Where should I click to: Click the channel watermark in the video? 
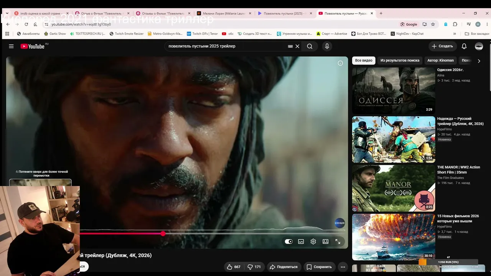[340, 223]
